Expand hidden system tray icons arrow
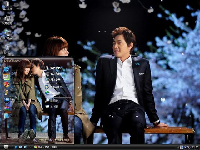The width and height of the screenshot is (200, 150). 178,147
